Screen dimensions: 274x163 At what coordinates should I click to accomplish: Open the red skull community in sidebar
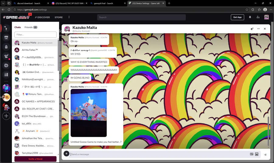point(6,107)
